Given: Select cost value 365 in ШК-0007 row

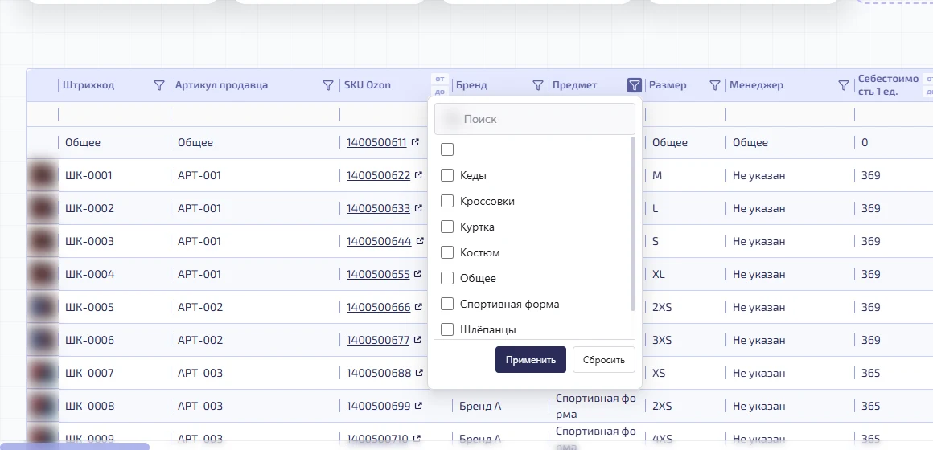Looking at the screenshot, I should coord(870,373).
